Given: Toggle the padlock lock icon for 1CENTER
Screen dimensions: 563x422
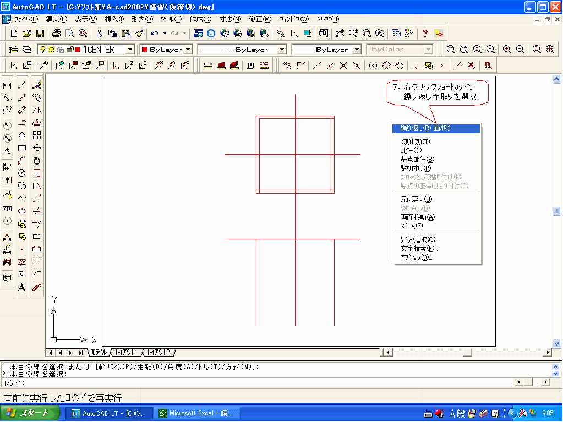Looking at the screenshot, I should coord(70,49).
